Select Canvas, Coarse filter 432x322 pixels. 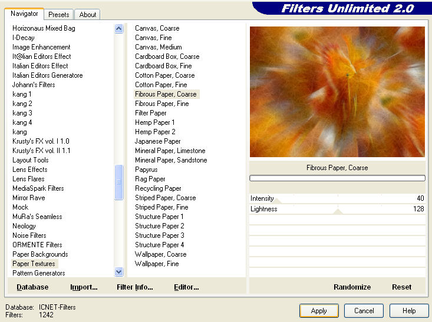click(x=157, y=28)
